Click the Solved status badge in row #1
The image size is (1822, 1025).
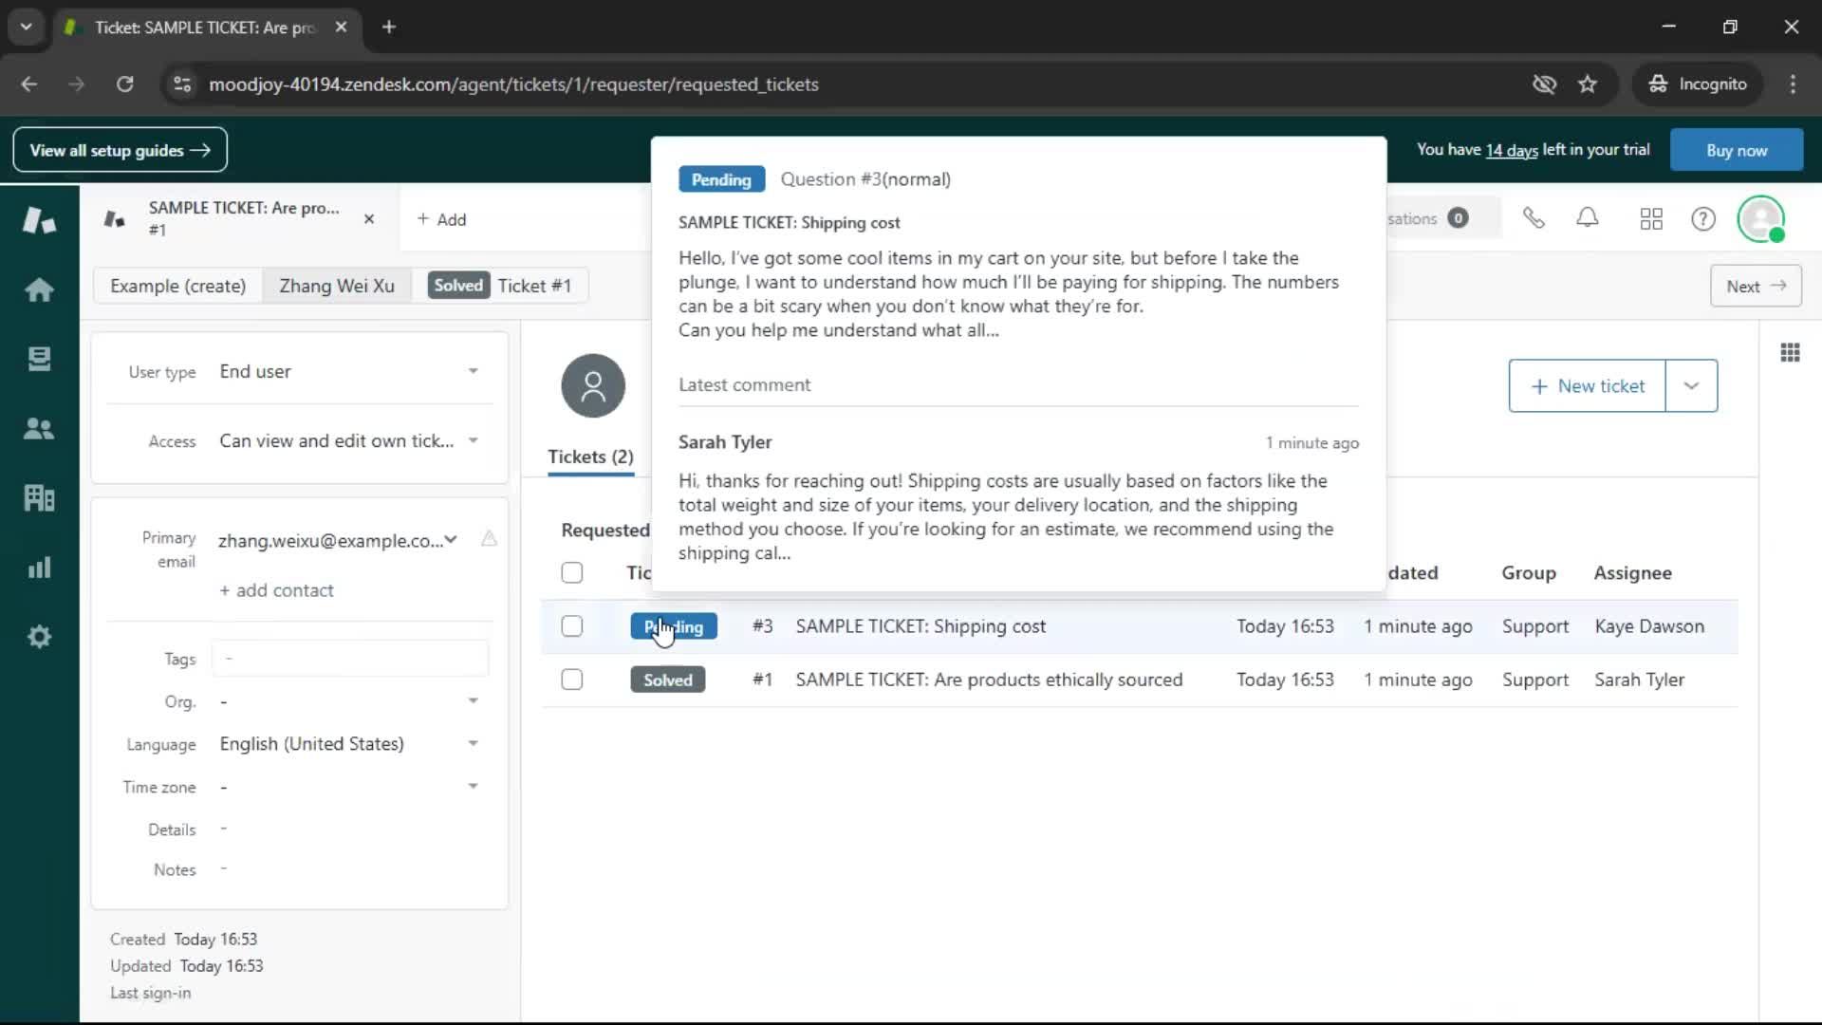[x=667, y=680]
